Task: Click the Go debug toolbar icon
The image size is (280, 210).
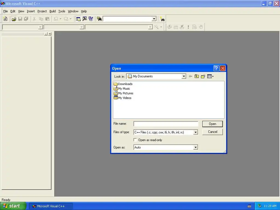Action: tap(195, 27)
